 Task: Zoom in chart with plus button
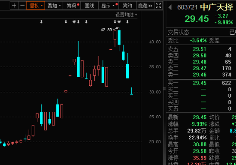point(14,6)
